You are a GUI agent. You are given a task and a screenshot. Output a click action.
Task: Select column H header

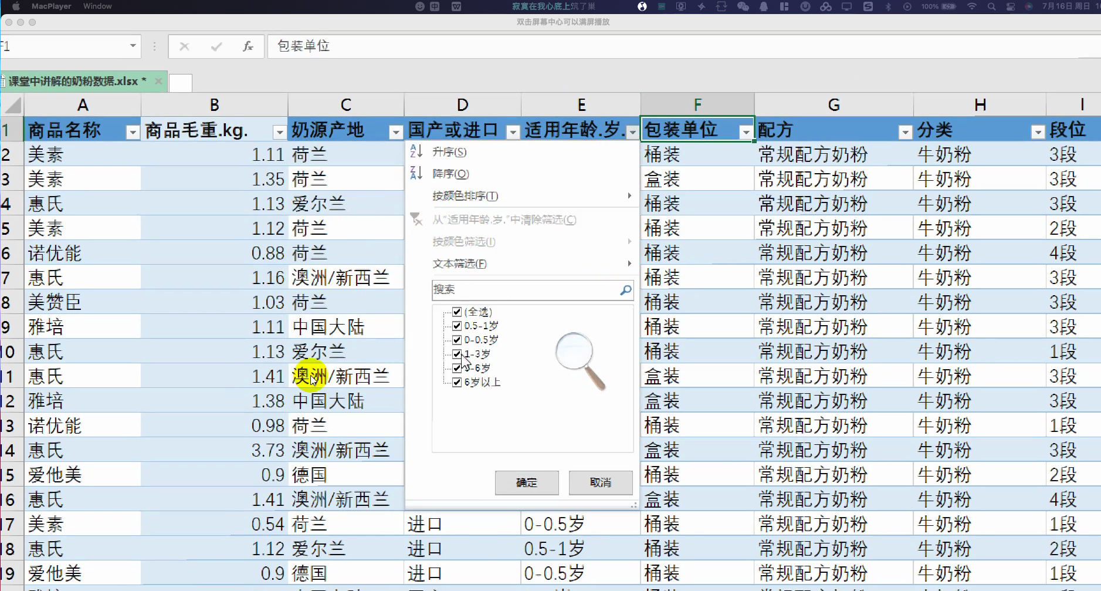coord(980,105)
